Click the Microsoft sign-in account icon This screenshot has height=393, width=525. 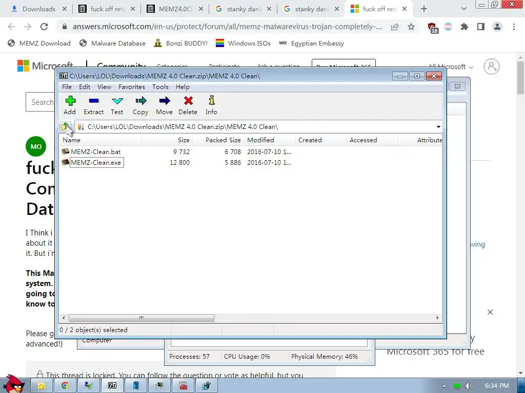point(492,67)
